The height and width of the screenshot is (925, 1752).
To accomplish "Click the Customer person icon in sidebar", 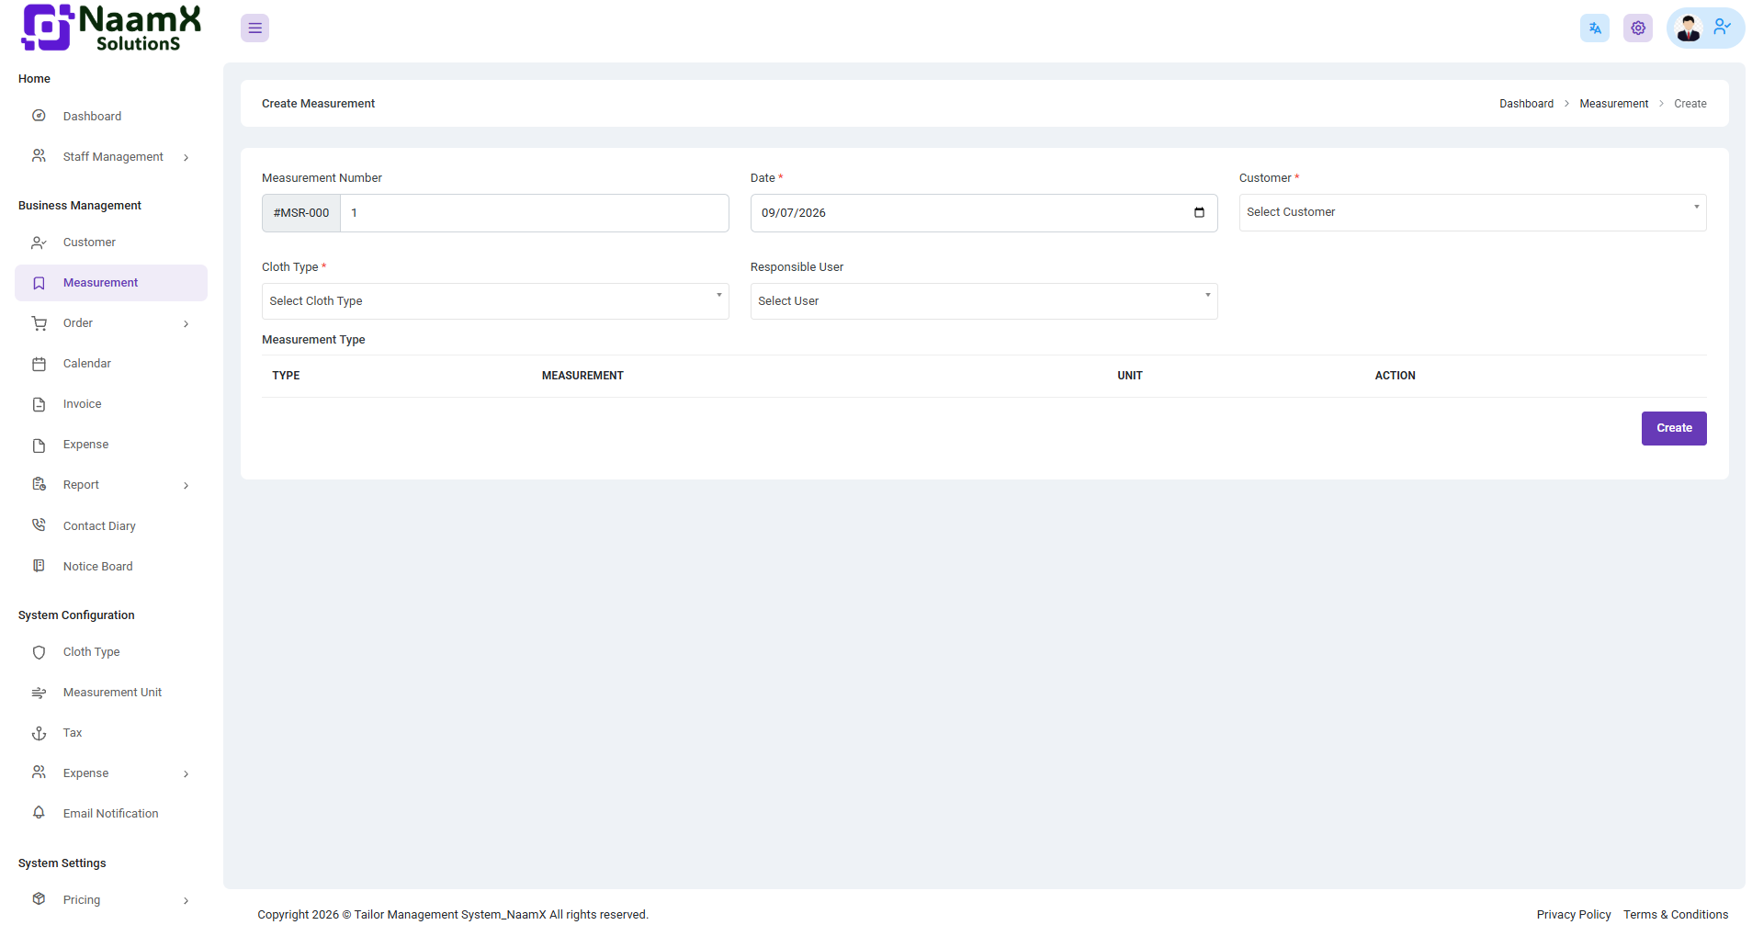I will pyautogui.click(x=39, y=243).
